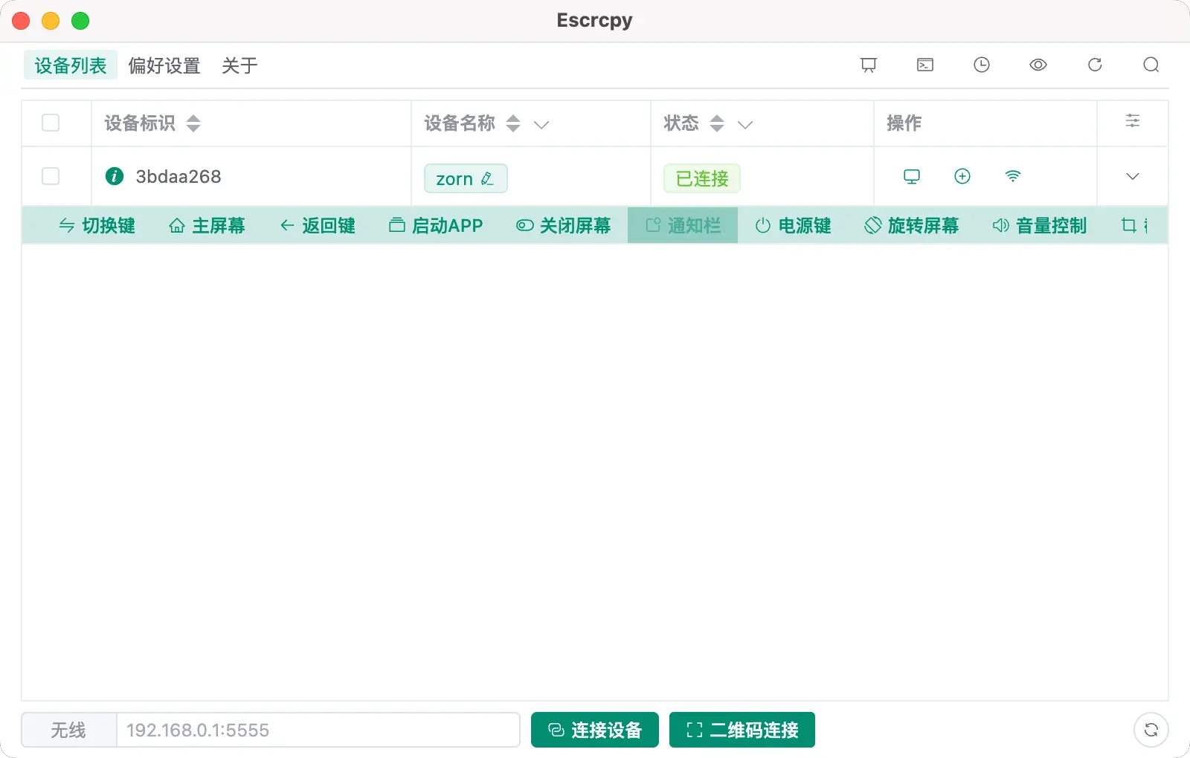Check the 3bdaa268 device row checkbox
Viewport: 1190px width, 758px height.
pos(51,176)
